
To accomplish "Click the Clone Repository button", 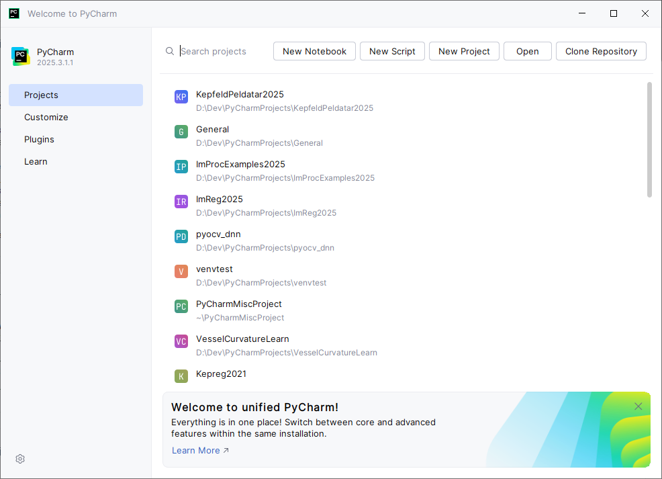I will 601,51.
